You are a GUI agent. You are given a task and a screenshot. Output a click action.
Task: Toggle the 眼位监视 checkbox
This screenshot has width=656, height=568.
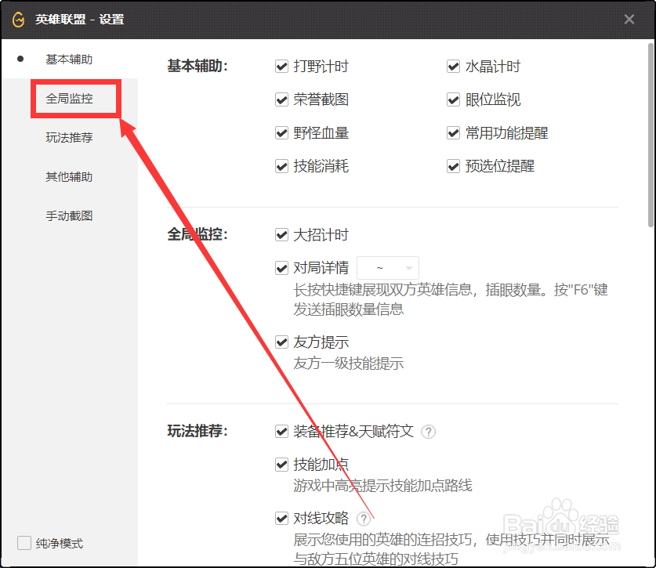point(454,100)
